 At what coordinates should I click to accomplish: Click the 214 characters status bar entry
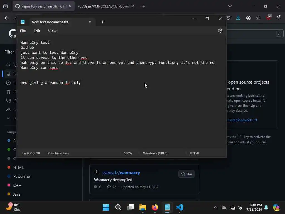[58, 153]
